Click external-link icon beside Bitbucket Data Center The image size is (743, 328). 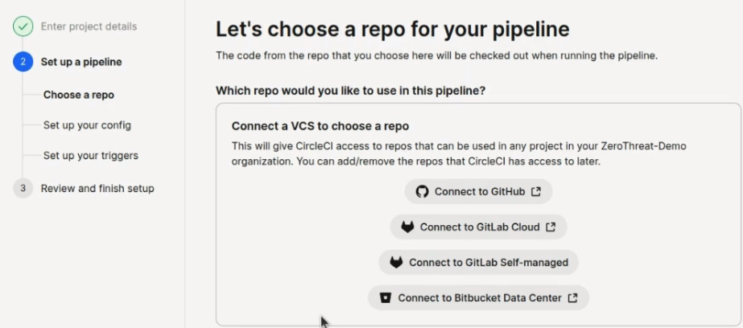(x=573, y=297)
